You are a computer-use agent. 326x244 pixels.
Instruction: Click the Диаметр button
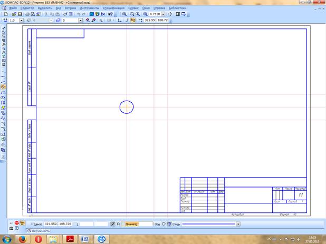click(131, 224)
